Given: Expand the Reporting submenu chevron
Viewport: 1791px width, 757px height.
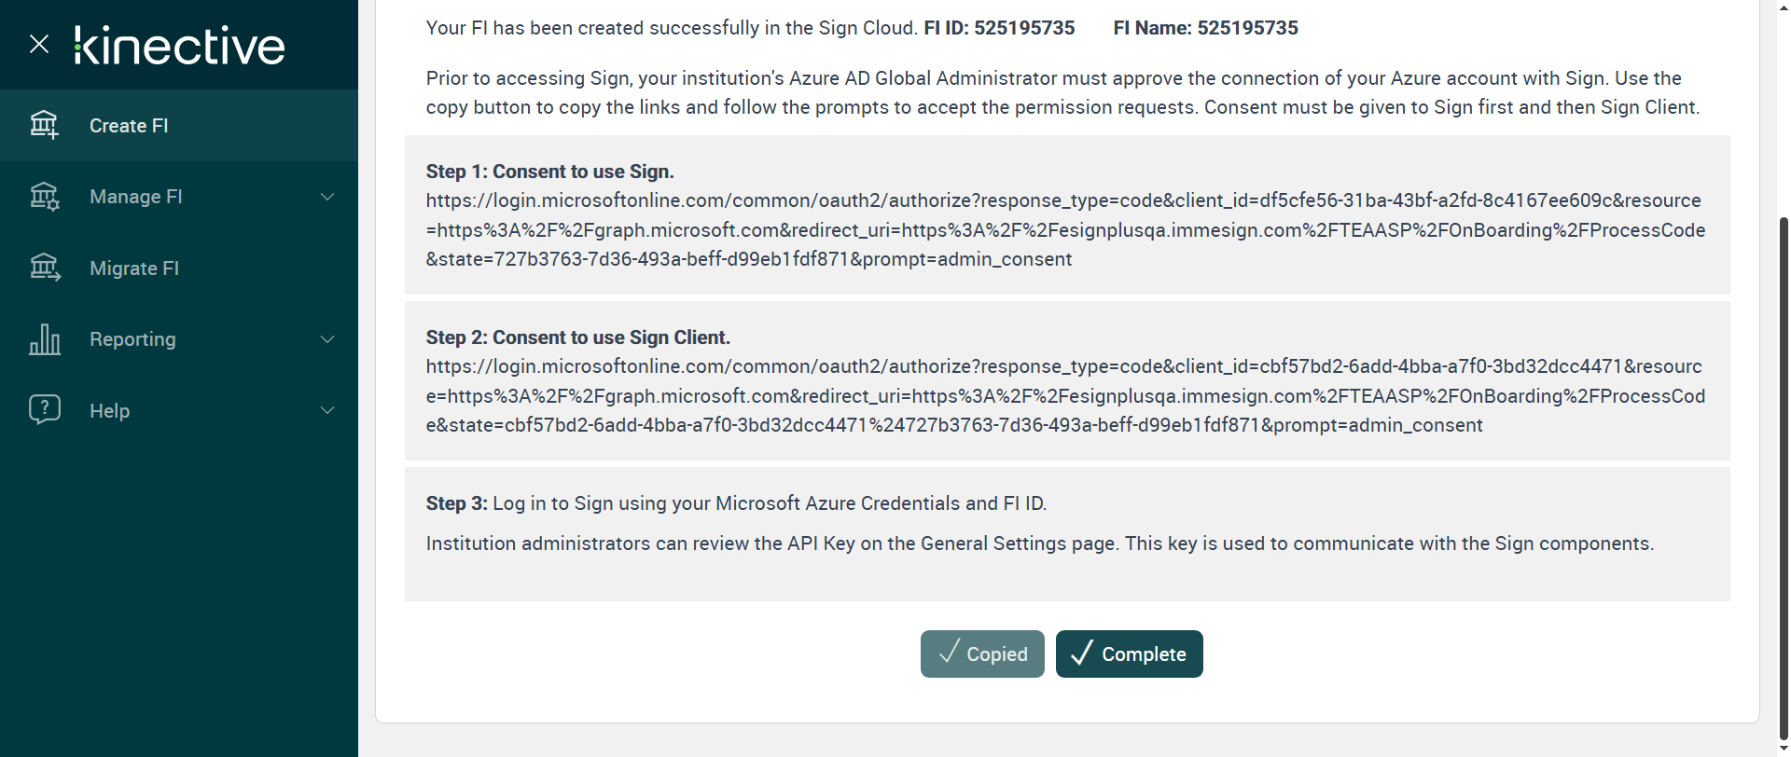Looking at the screenshot, I should pyautogui.click(x=327, y=339).
